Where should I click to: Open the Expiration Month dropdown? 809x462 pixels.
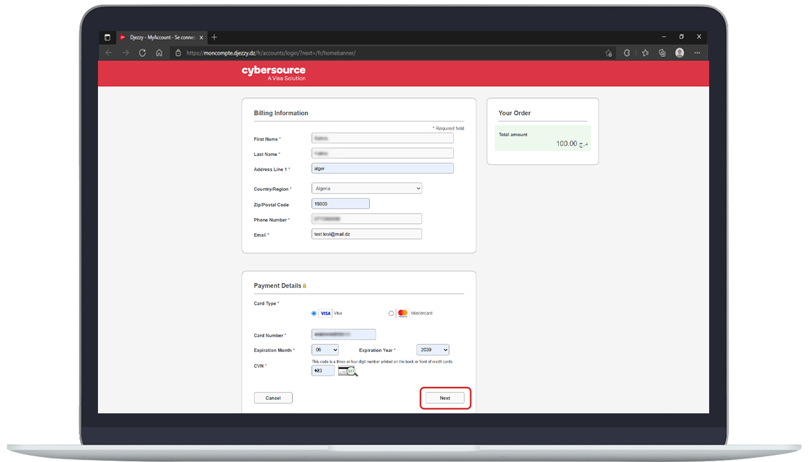[x=325, y=350]
